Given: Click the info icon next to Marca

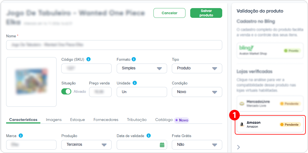Looking at the screenshot, I should pyautogui.click(x=21, y=136).
